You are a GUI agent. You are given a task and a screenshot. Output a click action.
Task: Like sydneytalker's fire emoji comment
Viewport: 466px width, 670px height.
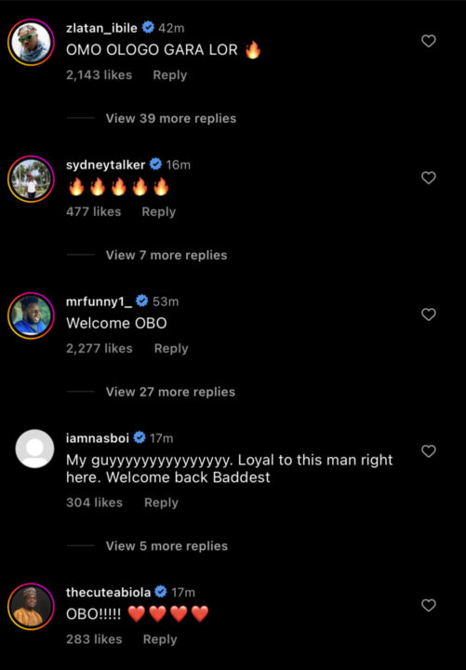coord(429,178)
